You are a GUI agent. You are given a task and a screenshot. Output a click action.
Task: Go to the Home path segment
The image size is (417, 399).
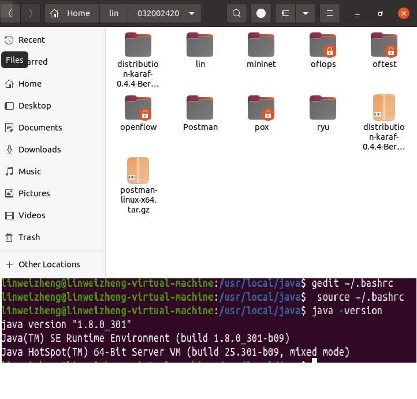(x=71, y=13)
